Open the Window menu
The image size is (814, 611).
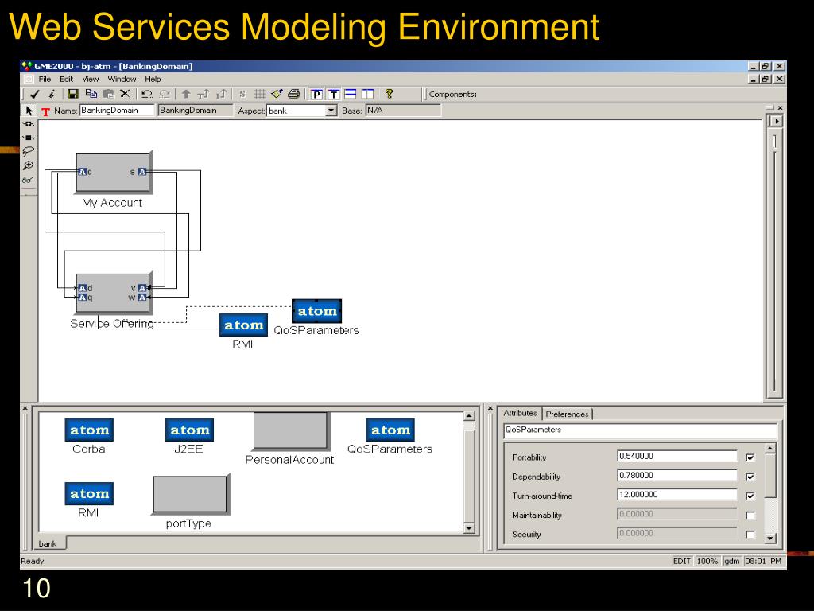[122, 79]
